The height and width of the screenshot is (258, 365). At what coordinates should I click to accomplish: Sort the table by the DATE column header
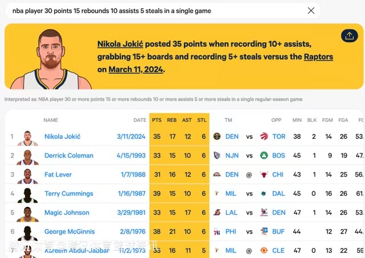tap(140, 120)
